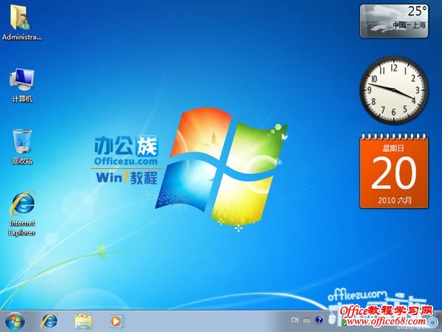Click the analog clock gadget
The image size is (442, 332).
[x=394, y=90]
